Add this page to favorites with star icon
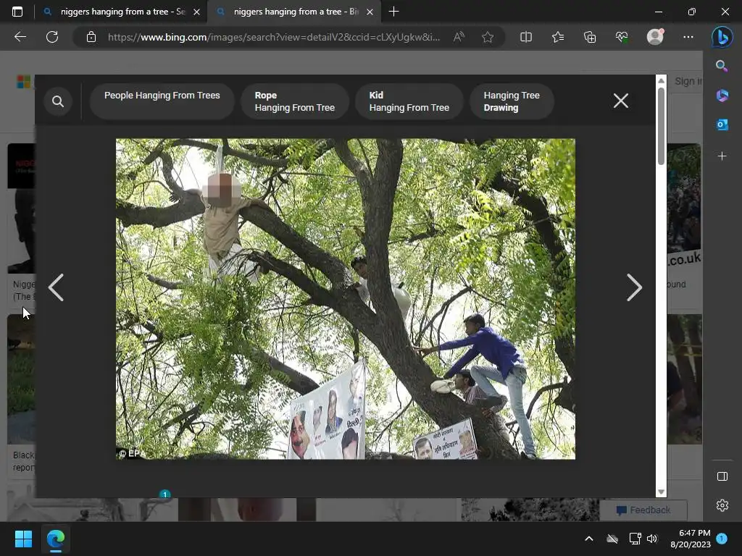742x556 pixels. 488,37
